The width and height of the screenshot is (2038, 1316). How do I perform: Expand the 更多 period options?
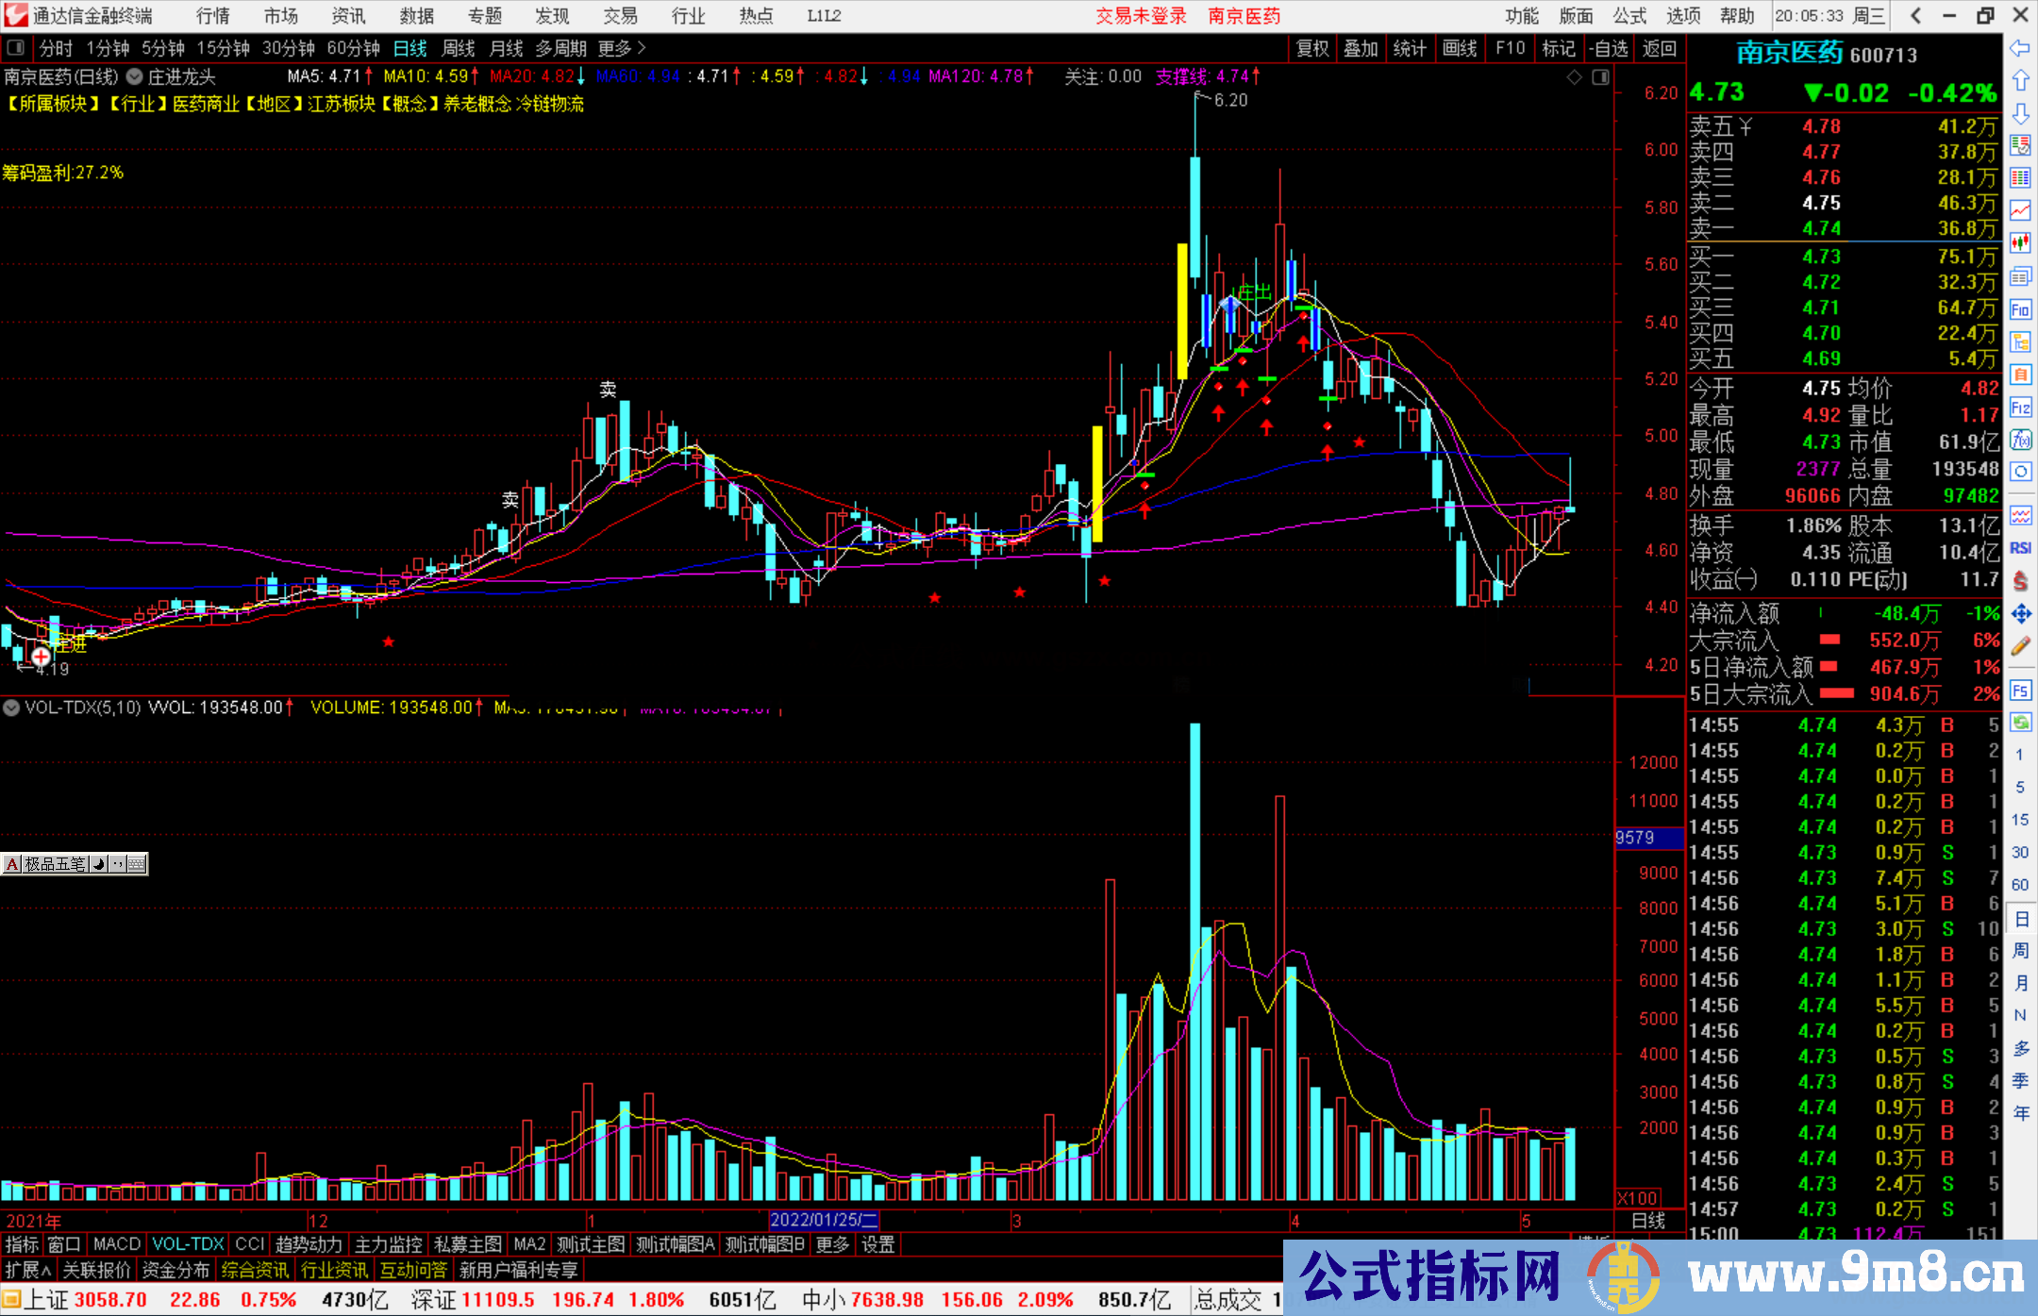coord(621,48)
